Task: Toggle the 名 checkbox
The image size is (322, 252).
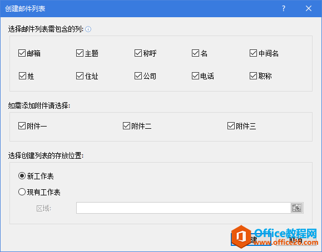Action: pyautogui.click(x=195, y=53)
